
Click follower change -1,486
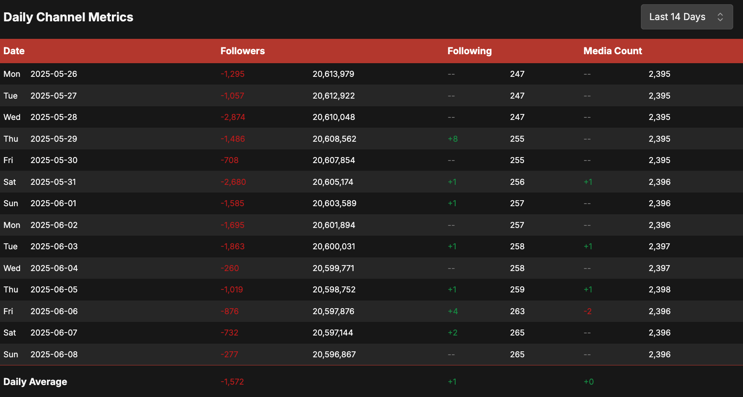coord(233,139)
